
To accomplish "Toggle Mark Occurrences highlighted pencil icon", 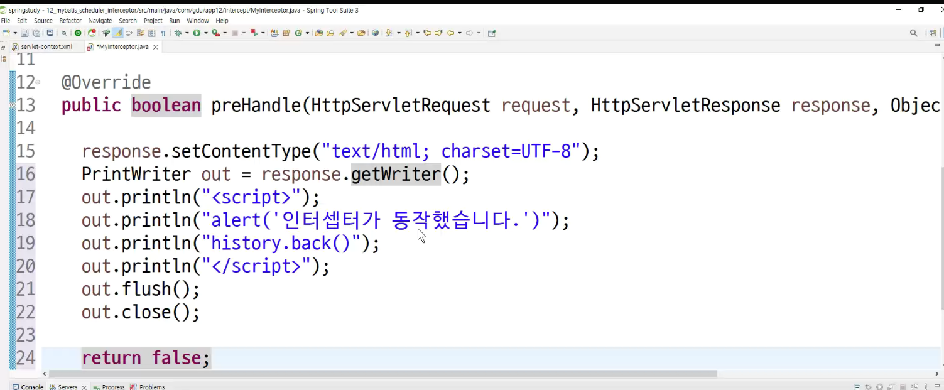I will coord(118,33).
